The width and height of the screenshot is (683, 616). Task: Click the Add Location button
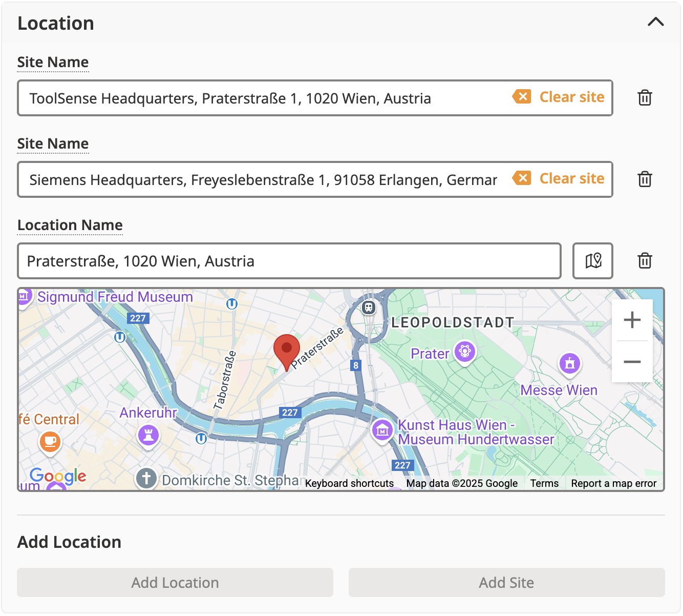click(x=175, y=582)
